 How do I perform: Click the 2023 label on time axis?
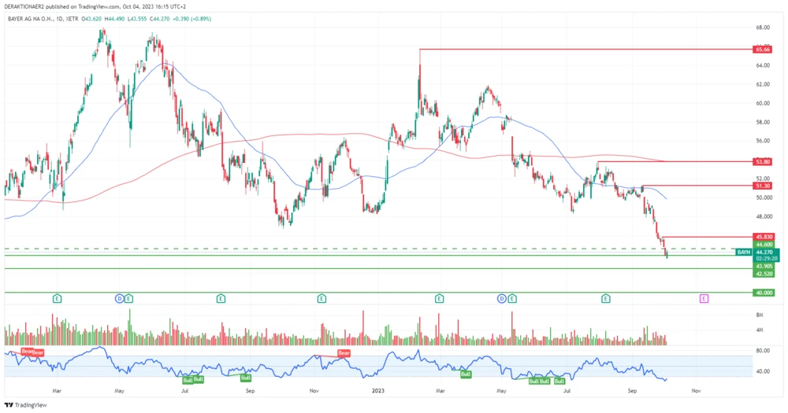380,389
